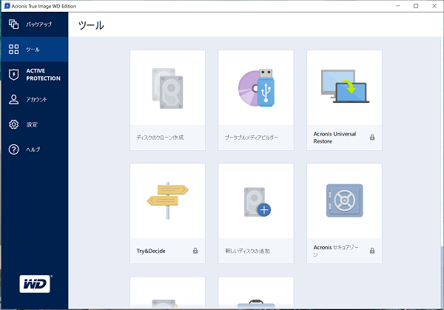444x310 pixels.
Task: Click the disk clone drive icon
Action: tap(167, 87)
